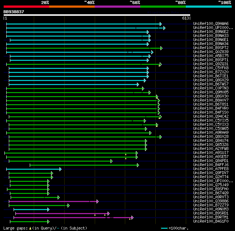The image size is (235, 231).
Task: Select the UniRef100_Q0Z839 label
Action: point(211,52)
